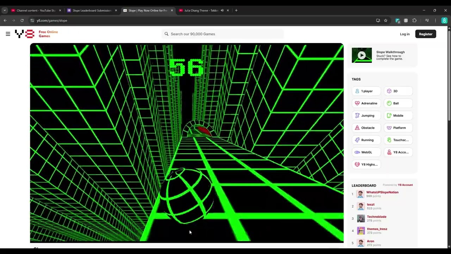The width and height of the screenshot is (451, 254).
Task: Open thomas_tresz leaderboard profile
Action: click(x=377, y=229)
